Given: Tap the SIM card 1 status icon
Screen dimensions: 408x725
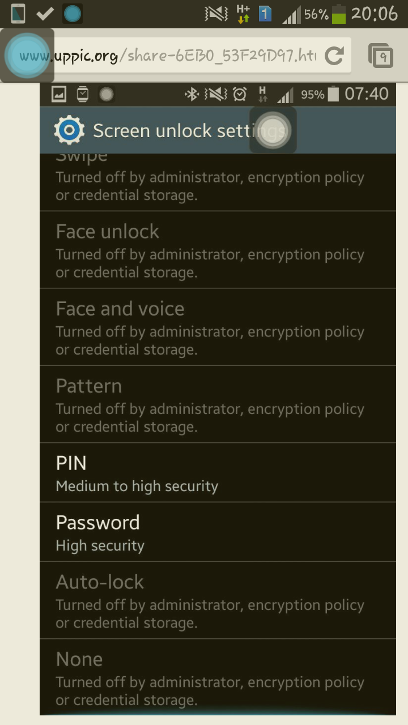Looking at the screenshot, I should point(265,14).
